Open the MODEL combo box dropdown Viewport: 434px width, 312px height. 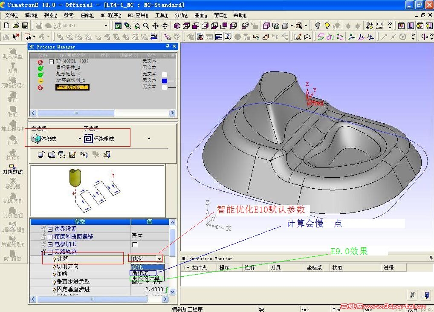click(106, 26)
